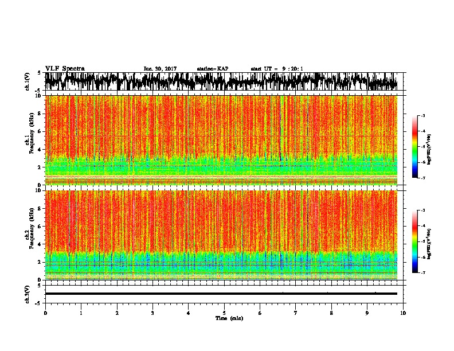Click the ch.1 colorbar -7 value

422,178
